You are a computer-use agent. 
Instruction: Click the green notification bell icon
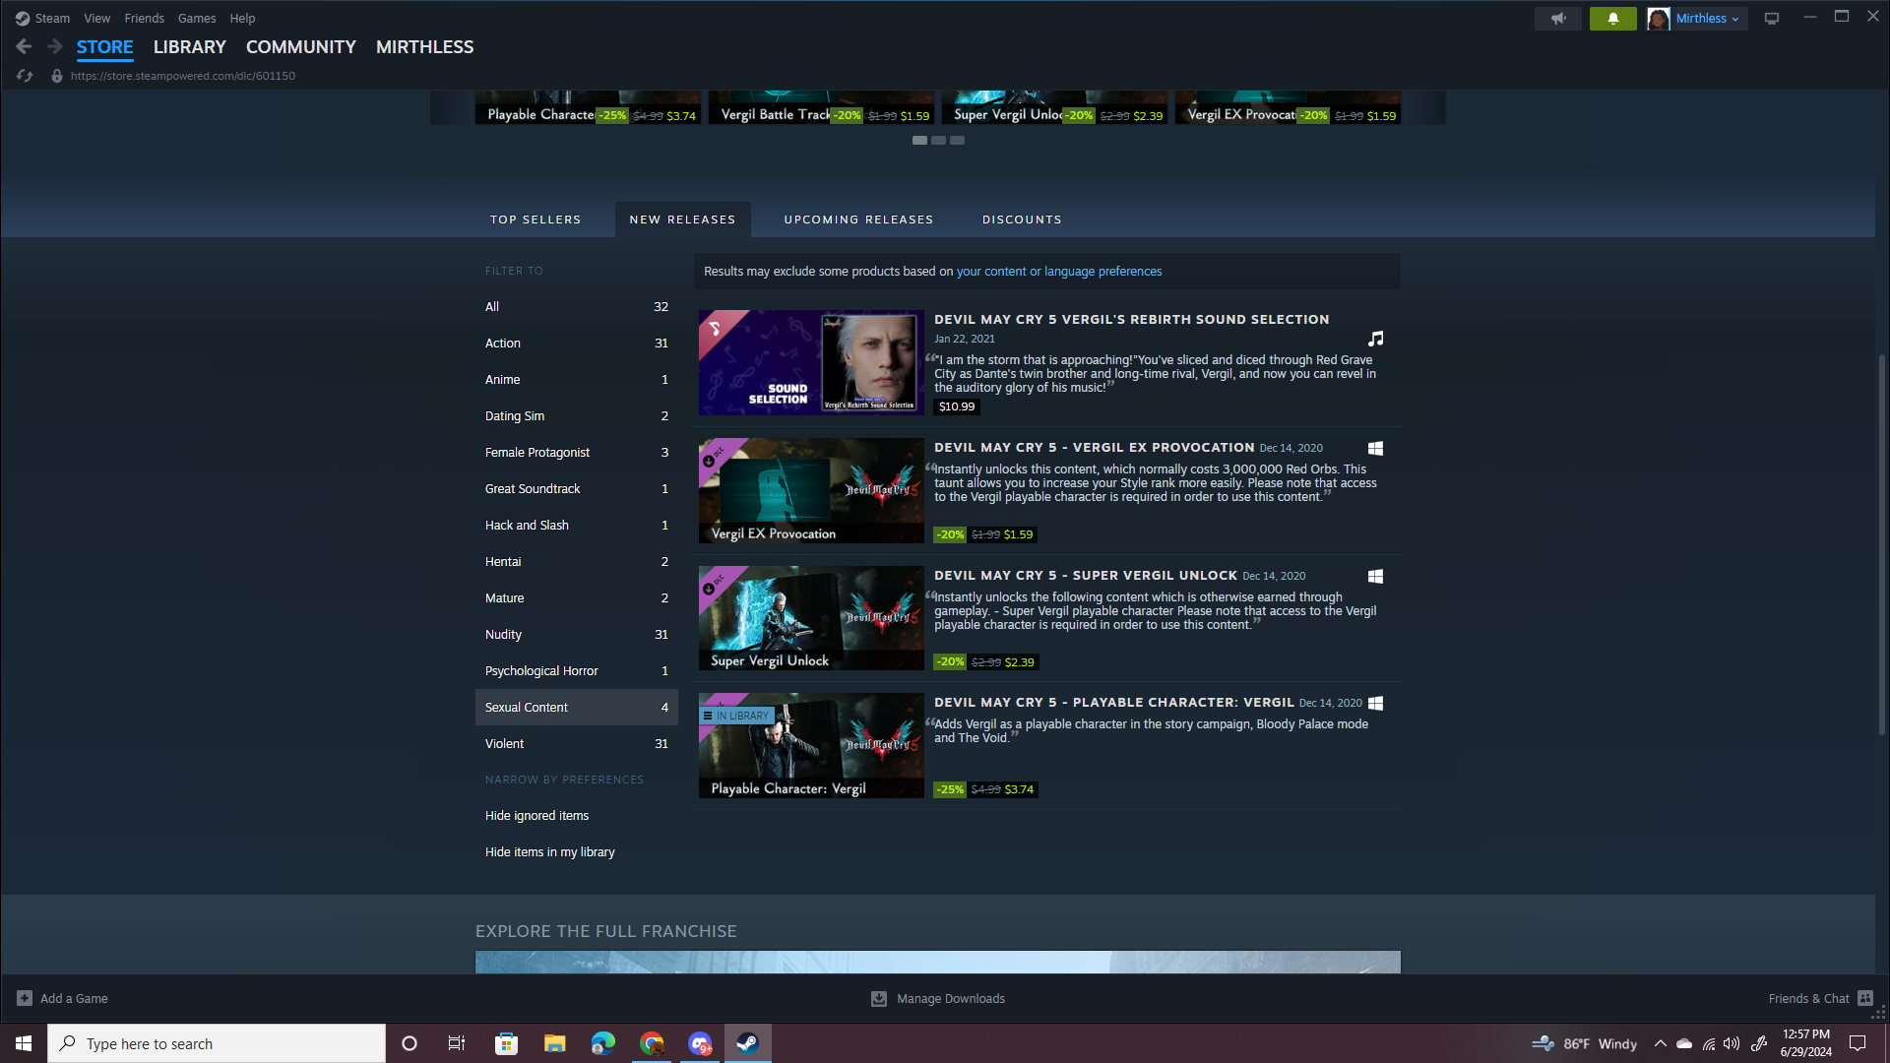[1612, 18]
